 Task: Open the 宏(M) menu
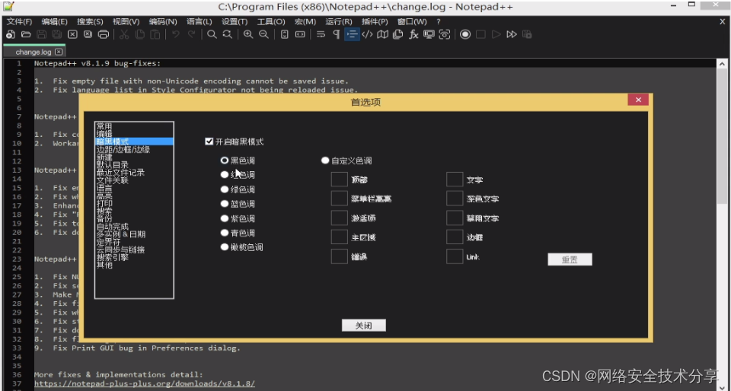pos(305,22)
